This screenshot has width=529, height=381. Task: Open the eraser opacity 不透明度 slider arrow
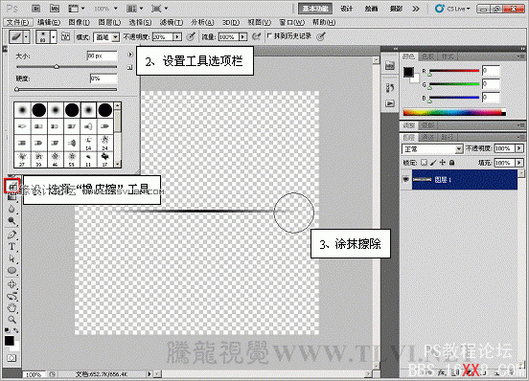click(177, 36)
